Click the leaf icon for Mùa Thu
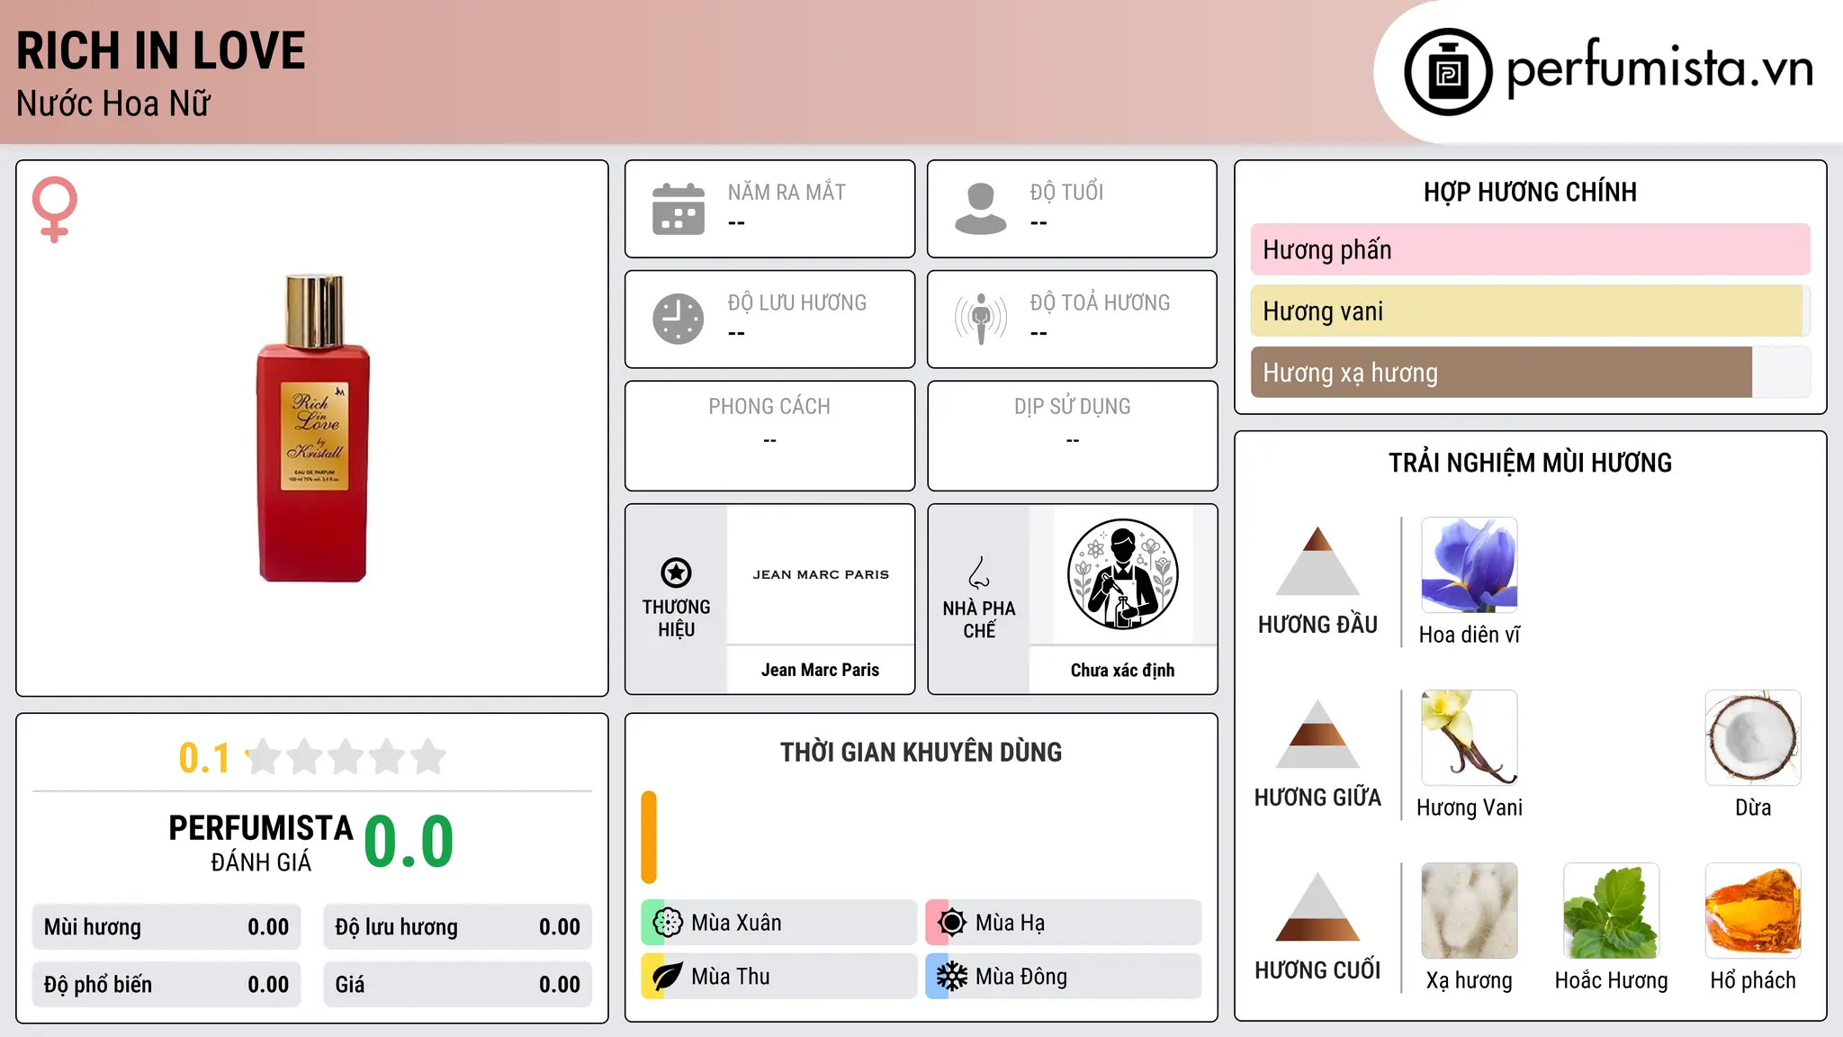 tap(668, 977)
